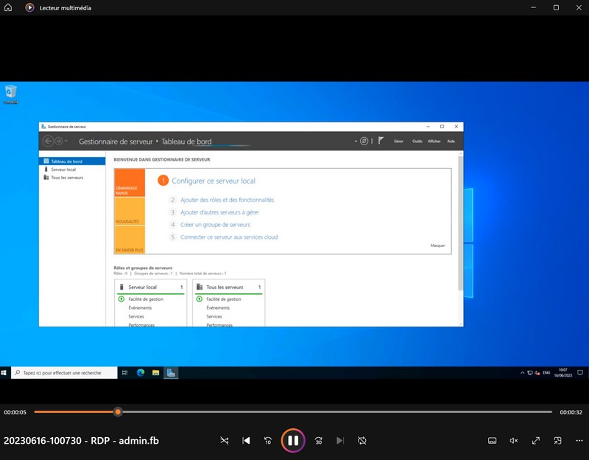Click Ajouter des rôles et des fonctionnalités
Image resolution: width=589 pixels, height=460 pixels.
227,200
